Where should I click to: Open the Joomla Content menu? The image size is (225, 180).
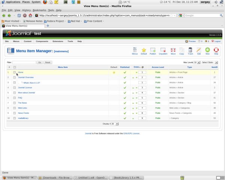click(27, 41)
